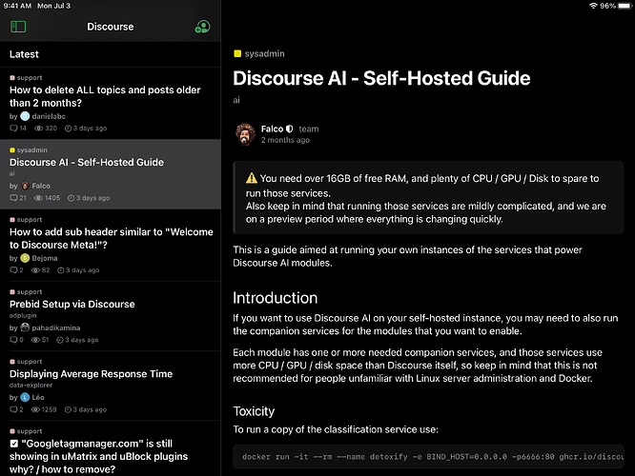The height and width of the screenshot is (476, 635).
Task: Open 'Discourse AI - Self-Hosted Guide' list item
Action: pyautogui.click(x=111, y=174)
